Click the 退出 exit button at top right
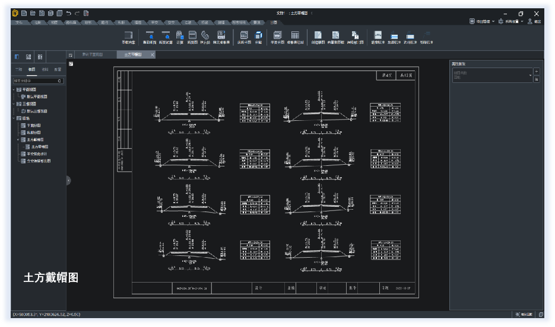Image resolution: width=555 pixels, height=327 pixels. point(534,21)
